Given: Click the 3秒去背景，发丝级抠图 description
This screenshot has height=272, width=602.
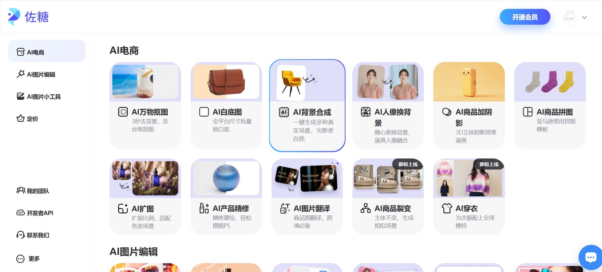Looking at the screenshot, I should pyautogui.click(x=150, y=125).
